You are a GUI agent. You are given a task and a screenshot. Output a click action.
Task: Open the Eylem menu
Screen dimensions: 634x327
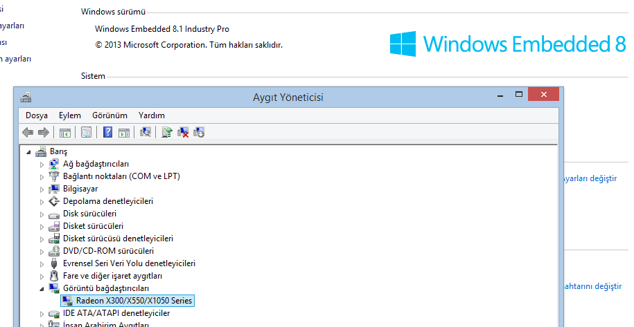point(70,115)
